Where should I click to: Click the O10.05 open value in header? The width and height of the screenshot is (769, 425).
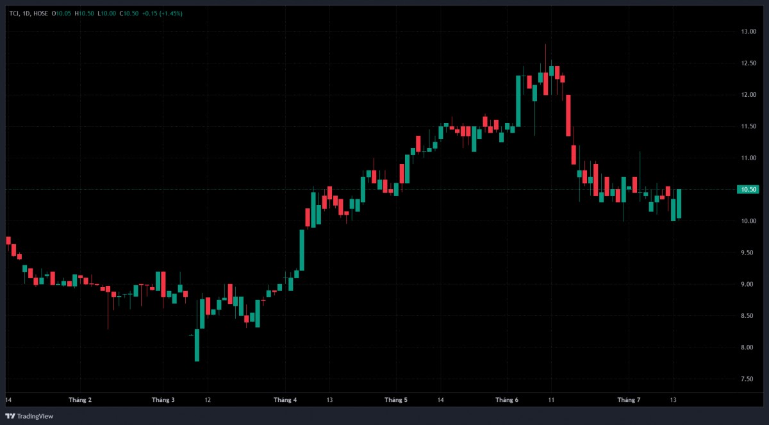[62, 13]
